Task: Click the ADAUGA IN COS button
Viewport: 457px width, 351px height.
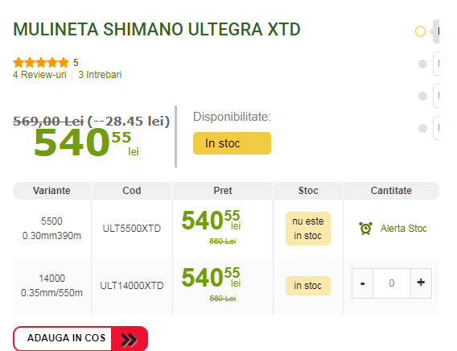Action: (x=80, y=338)
